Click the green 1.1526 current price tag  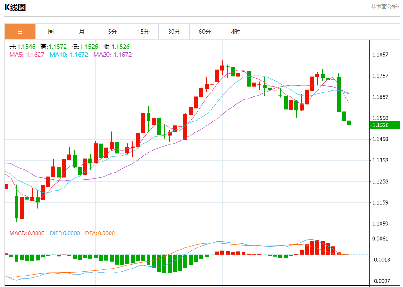click(385, 125)
